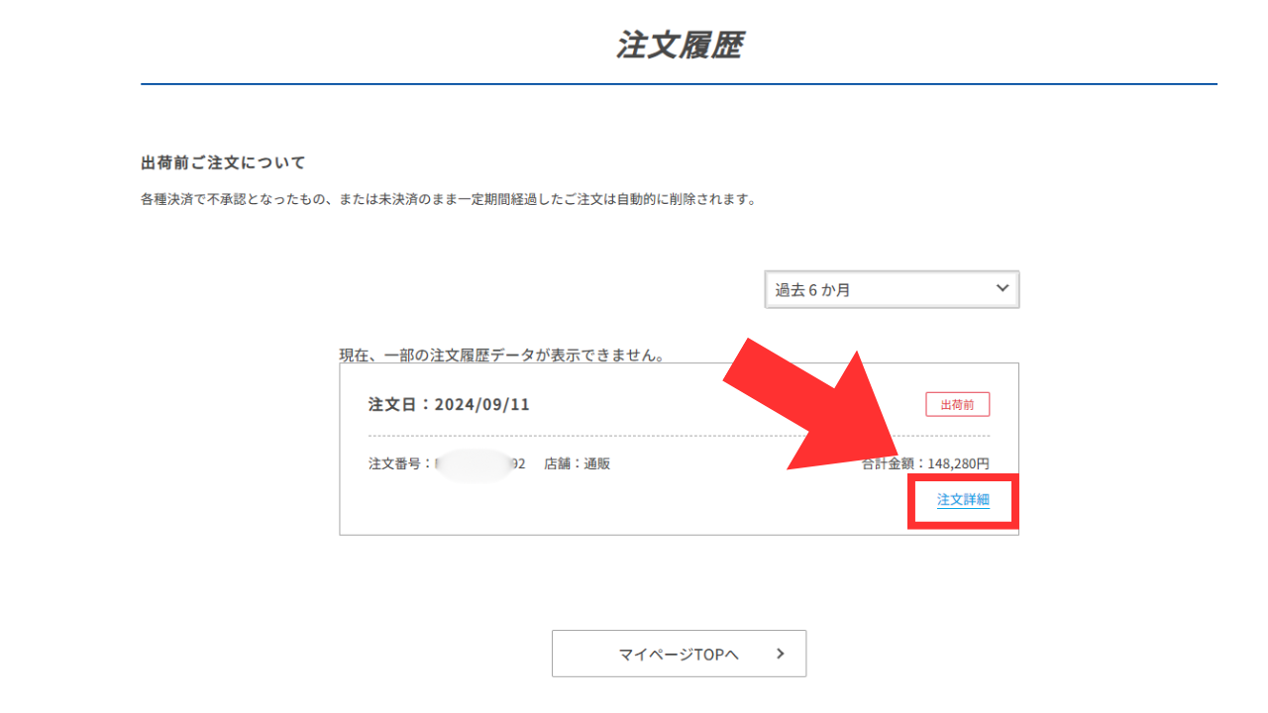This screenshot has height=713, width=1268.
Task: Click the dashed divider inside the order card
Action: (x=644, y=436)
